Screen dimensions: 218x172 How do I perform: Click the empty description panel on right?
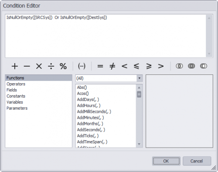(x=179, y=111)
